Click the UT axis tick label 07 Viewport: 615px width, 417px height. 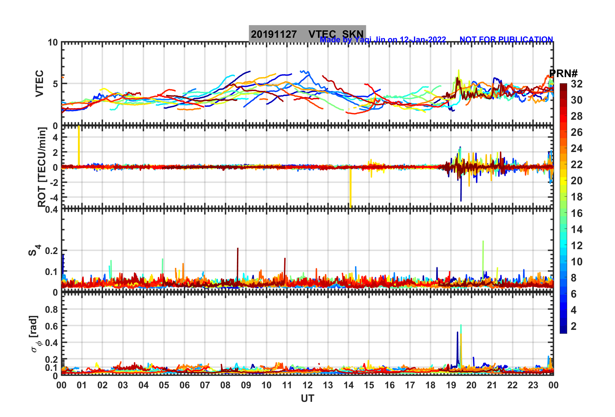click(205, 385)
